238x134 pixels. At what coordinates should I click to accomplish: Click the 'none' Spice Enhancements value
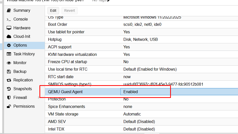(x=128, y=107)
